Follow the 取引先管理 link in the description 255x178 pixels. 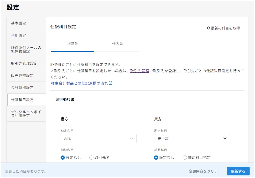(140, 71)
